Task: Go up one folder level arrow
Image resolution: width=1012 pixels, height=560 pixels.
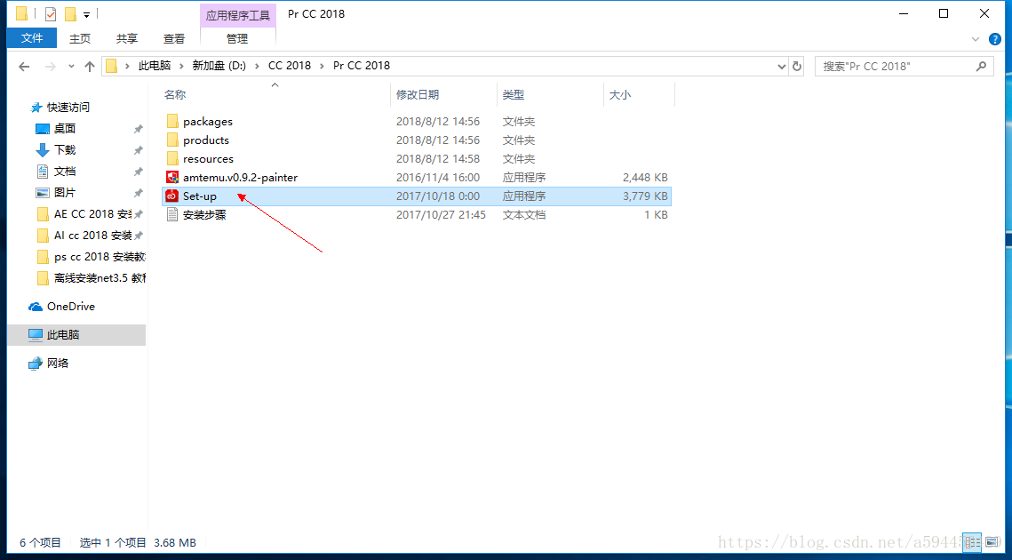Action: pos(90,66)
